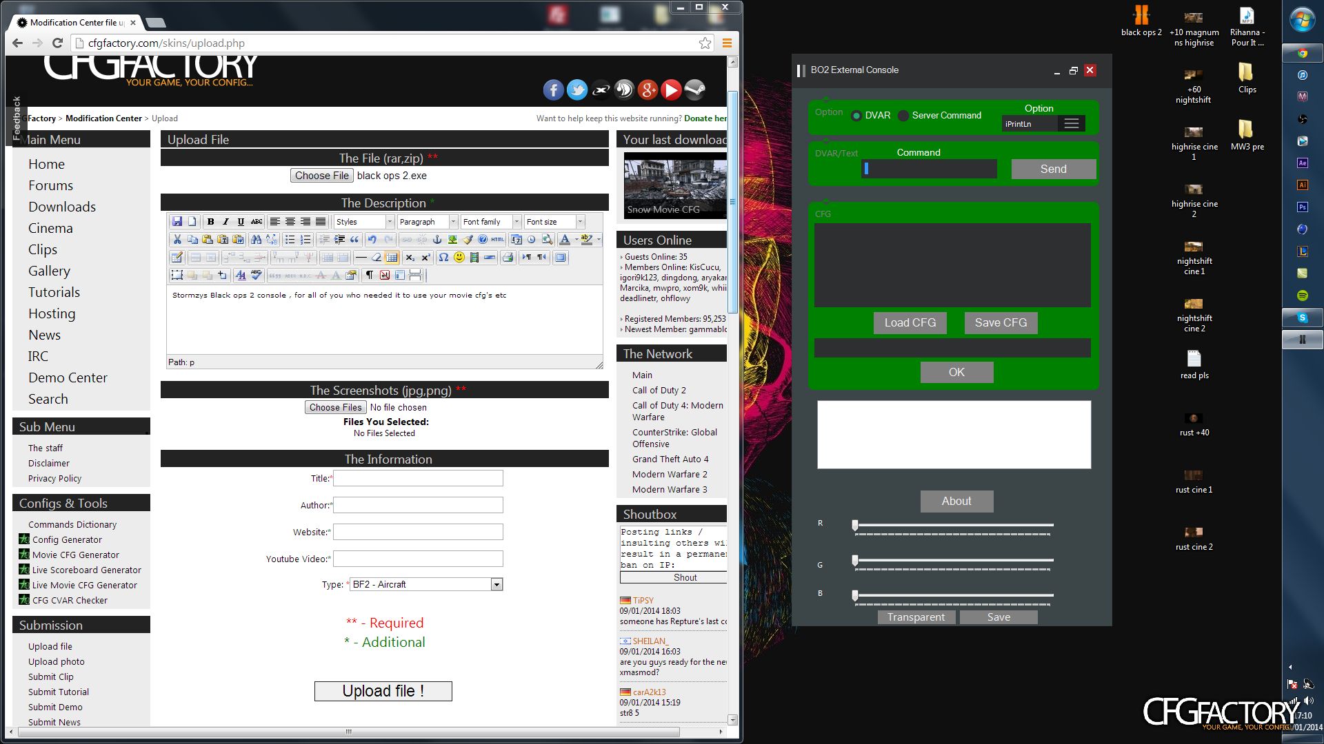Click Save CFG in BO2 console

coord(1001,323)
